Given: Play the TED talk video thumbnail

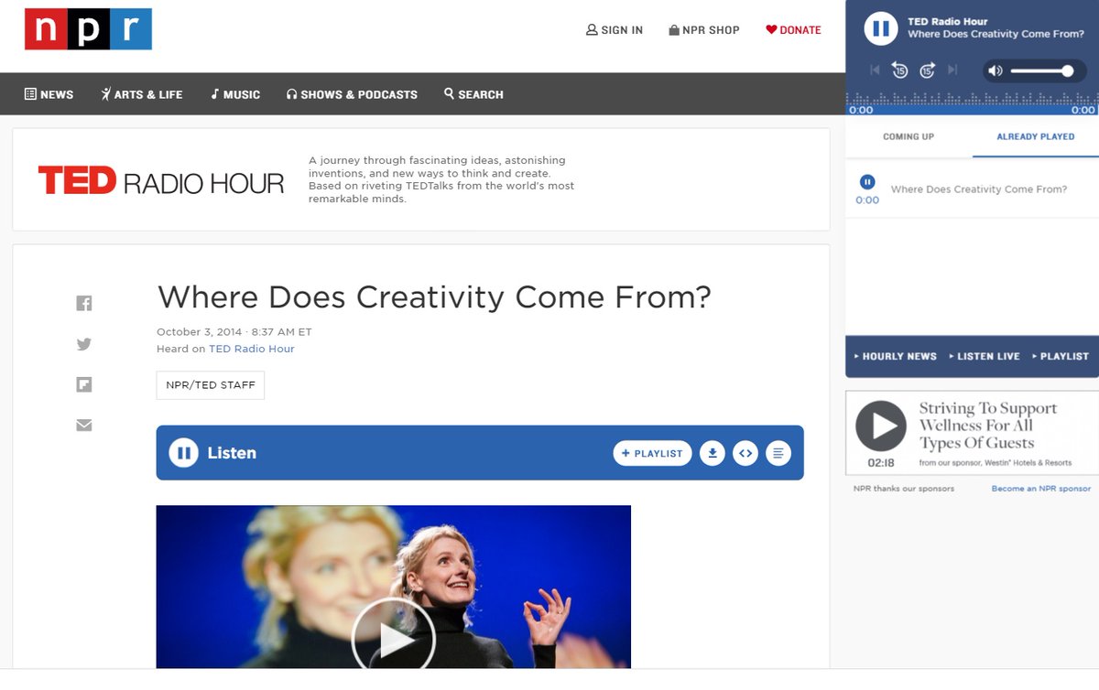Looking at the screenshot, I should click(394, 638).
